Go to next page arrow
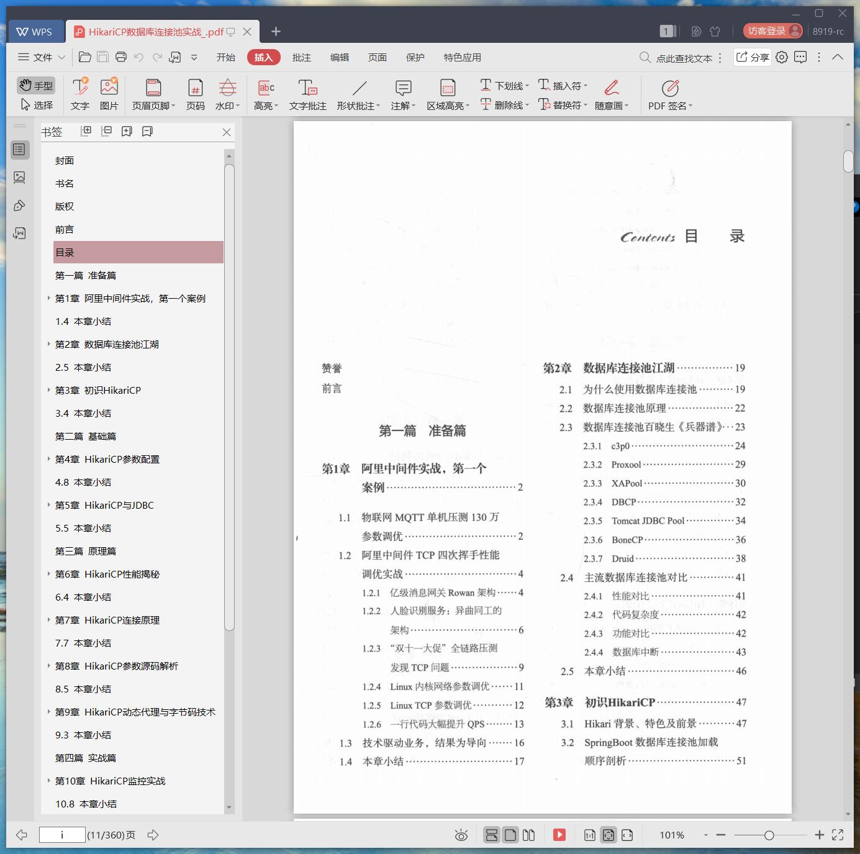This screenshot has width=860, height=854. tap(153, 835)
